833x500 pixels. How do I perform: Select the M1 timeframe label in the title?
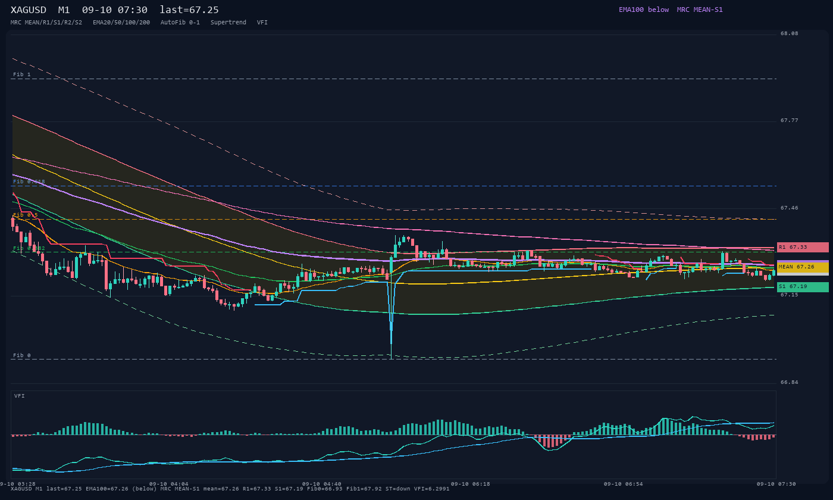pos(64,10)
